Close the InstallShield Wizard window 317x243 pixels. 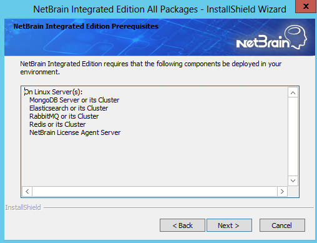(306, 6)
